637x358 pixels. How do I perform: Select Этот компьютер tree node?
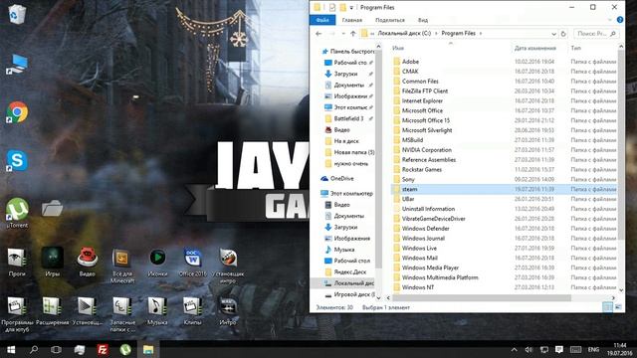click(351, 194)
